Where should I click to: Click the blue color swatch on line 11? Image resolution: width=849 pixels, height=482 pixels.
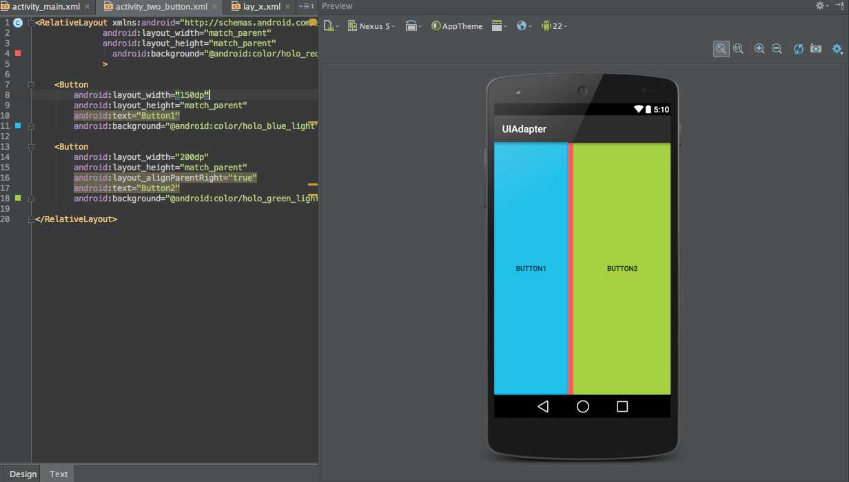18,125
